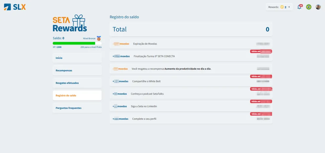Click the Compartilhe o White Belt row
The width and height of the screenshot is (325, 153).
[191, 81]
